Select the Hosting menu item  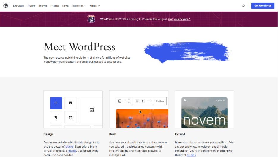[55, 6]
